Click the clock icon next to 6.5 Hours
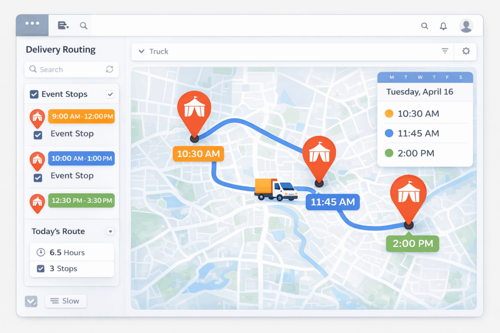Image resolution: width=500 pixels, height=333 pixels. pos(41,252)
